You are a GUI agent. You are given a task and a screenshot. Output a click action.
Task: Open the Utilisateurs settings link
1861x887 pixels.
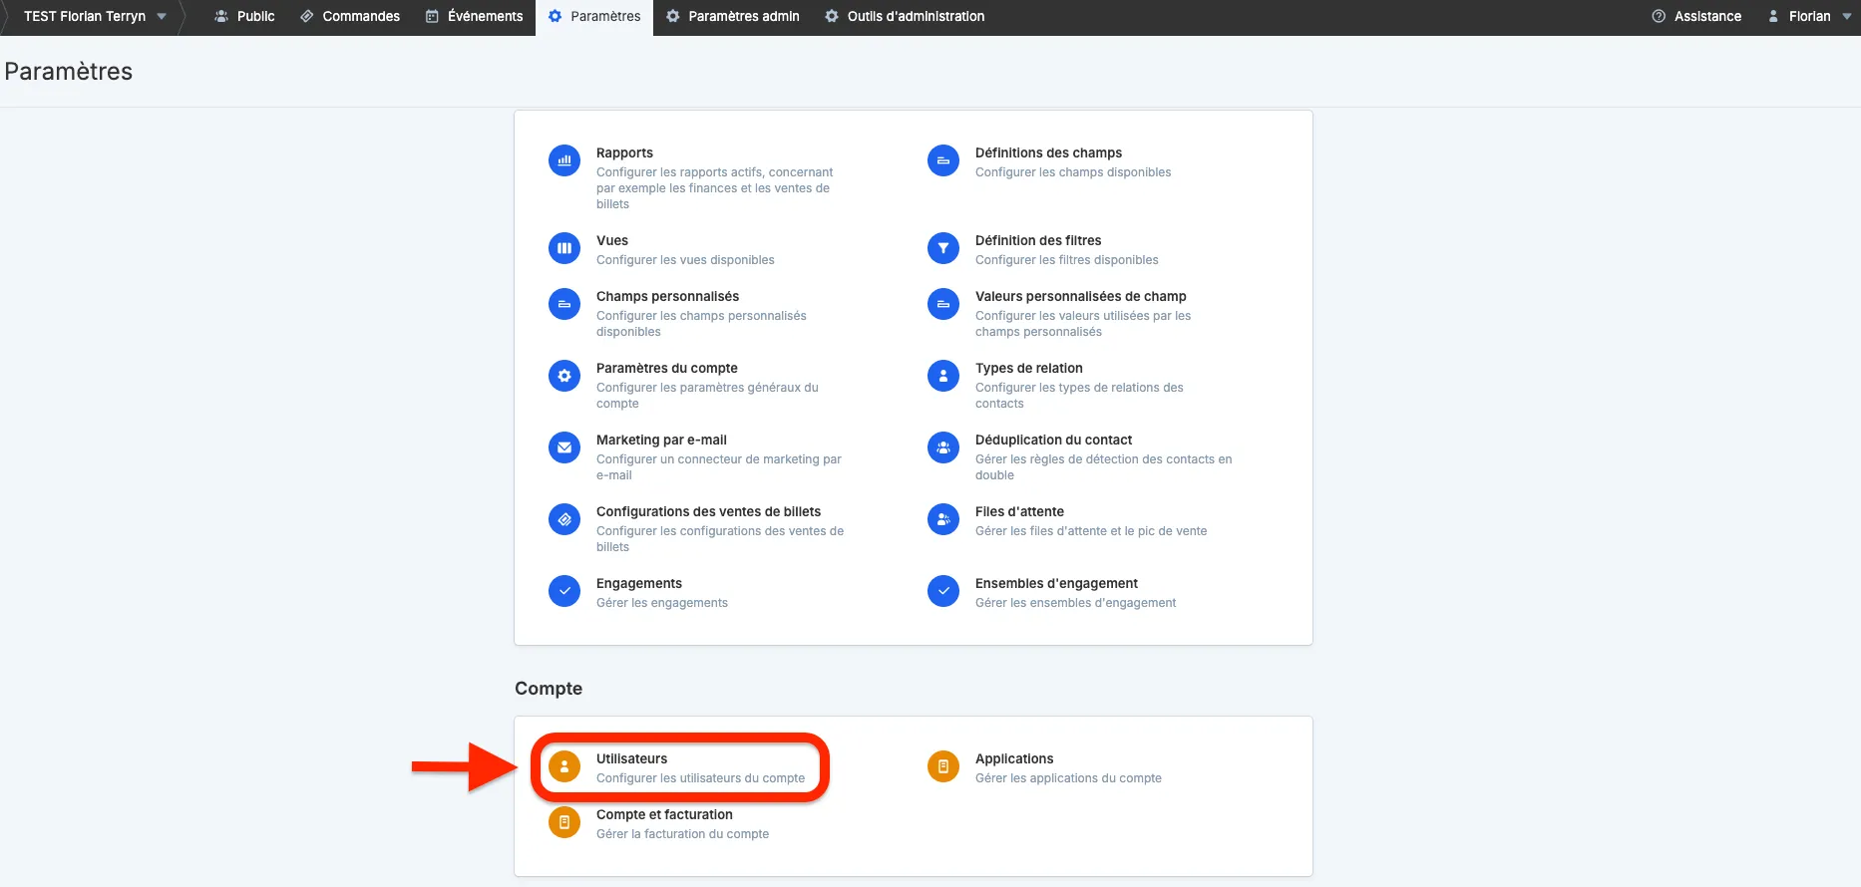pos(631,758)
